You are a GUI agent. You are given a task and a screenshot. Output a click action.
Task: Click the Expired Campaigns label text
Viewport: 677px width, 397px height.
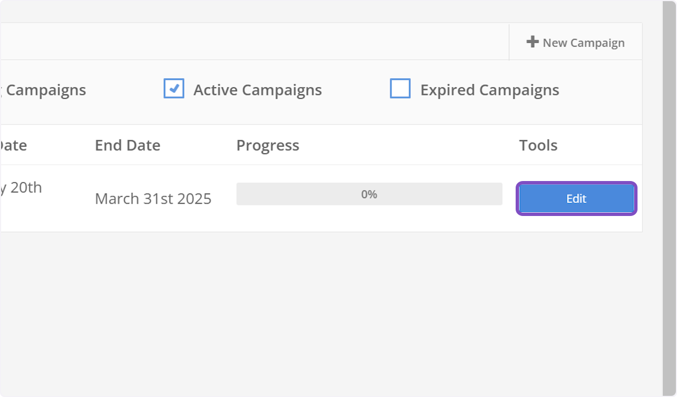[489, 89]
